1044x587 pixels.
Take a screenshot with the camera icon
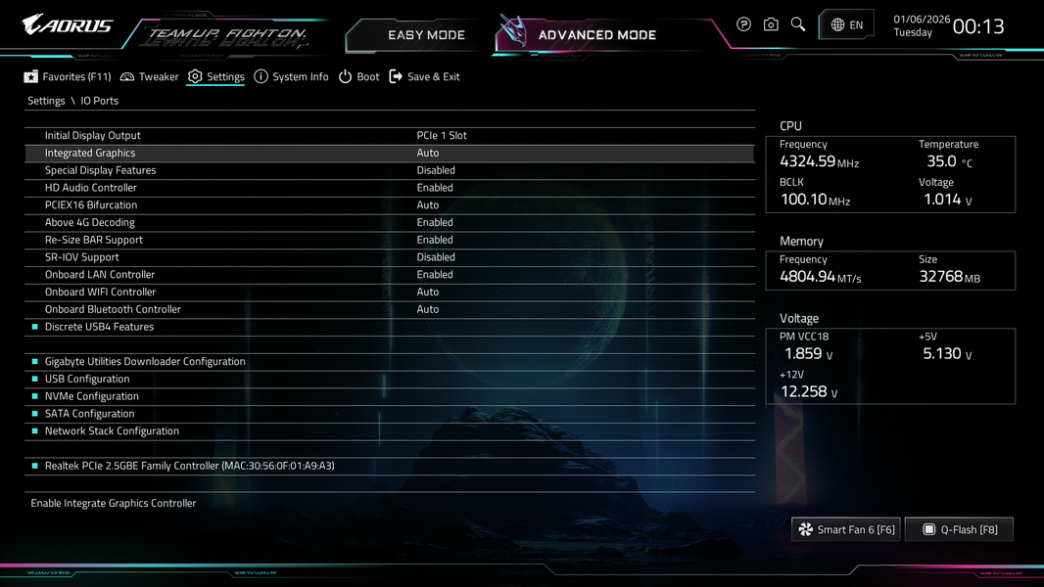pyautogui.click(x=771, y=24)
